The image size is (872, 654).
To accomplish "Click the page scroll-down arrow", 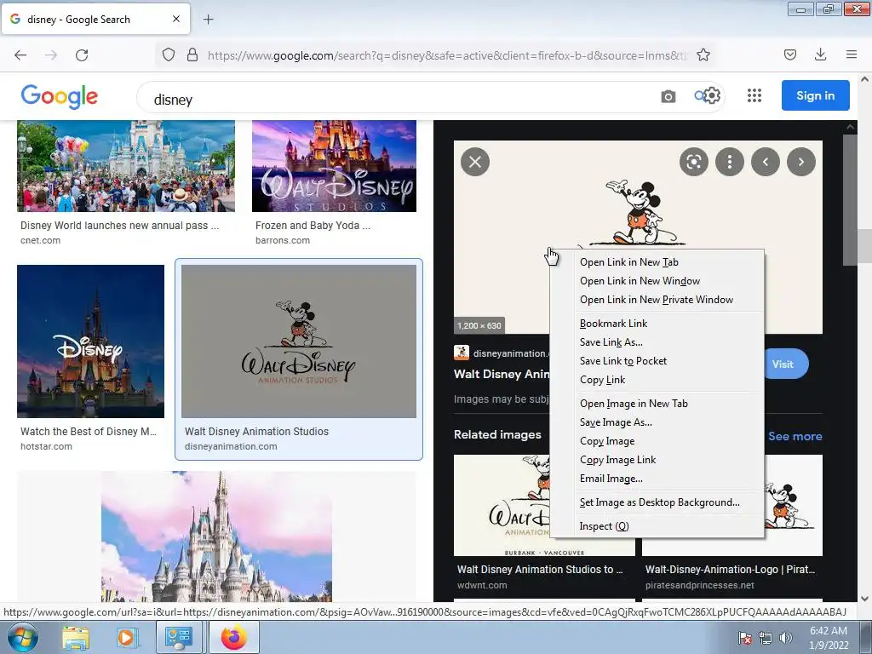I will (x=865, y=598).
